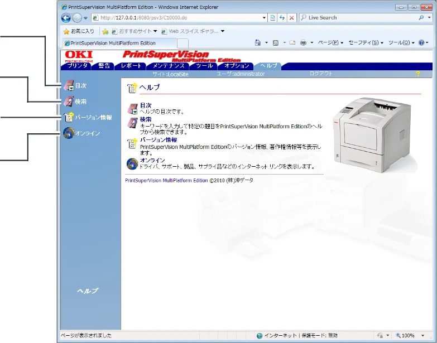Screen dimensions: 437x343
Task: Switch to the ツール tab
Action: tap(204, 66)
